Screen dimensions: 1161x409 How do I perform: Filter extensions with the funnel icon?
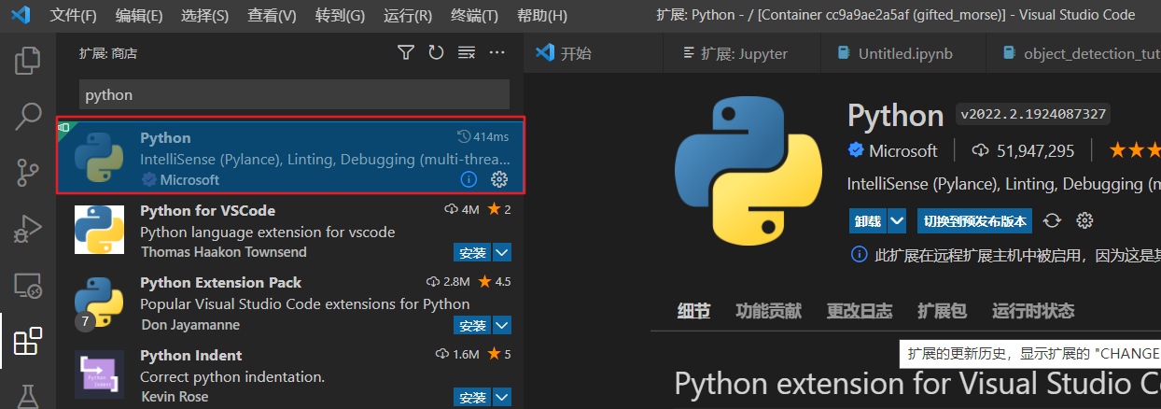tap(405, 53)
